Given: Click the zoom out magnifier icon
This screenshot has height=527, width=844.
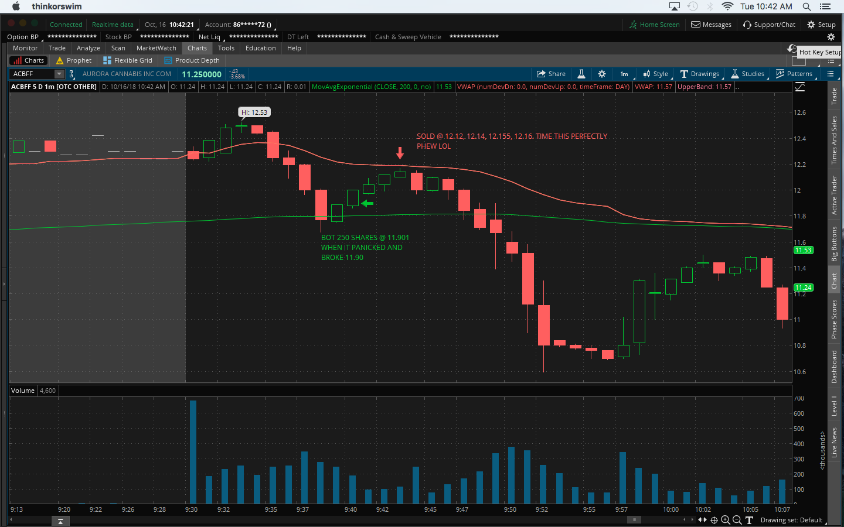Looking at the screenshot, I should 737,520.
